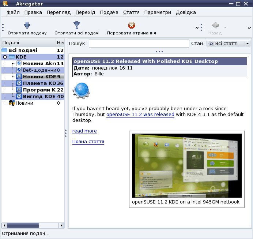Image resolution: width=253 pixels, height=239 pixels.
Task: Click the grayed Back arrow icon
Action: (215, 25)
